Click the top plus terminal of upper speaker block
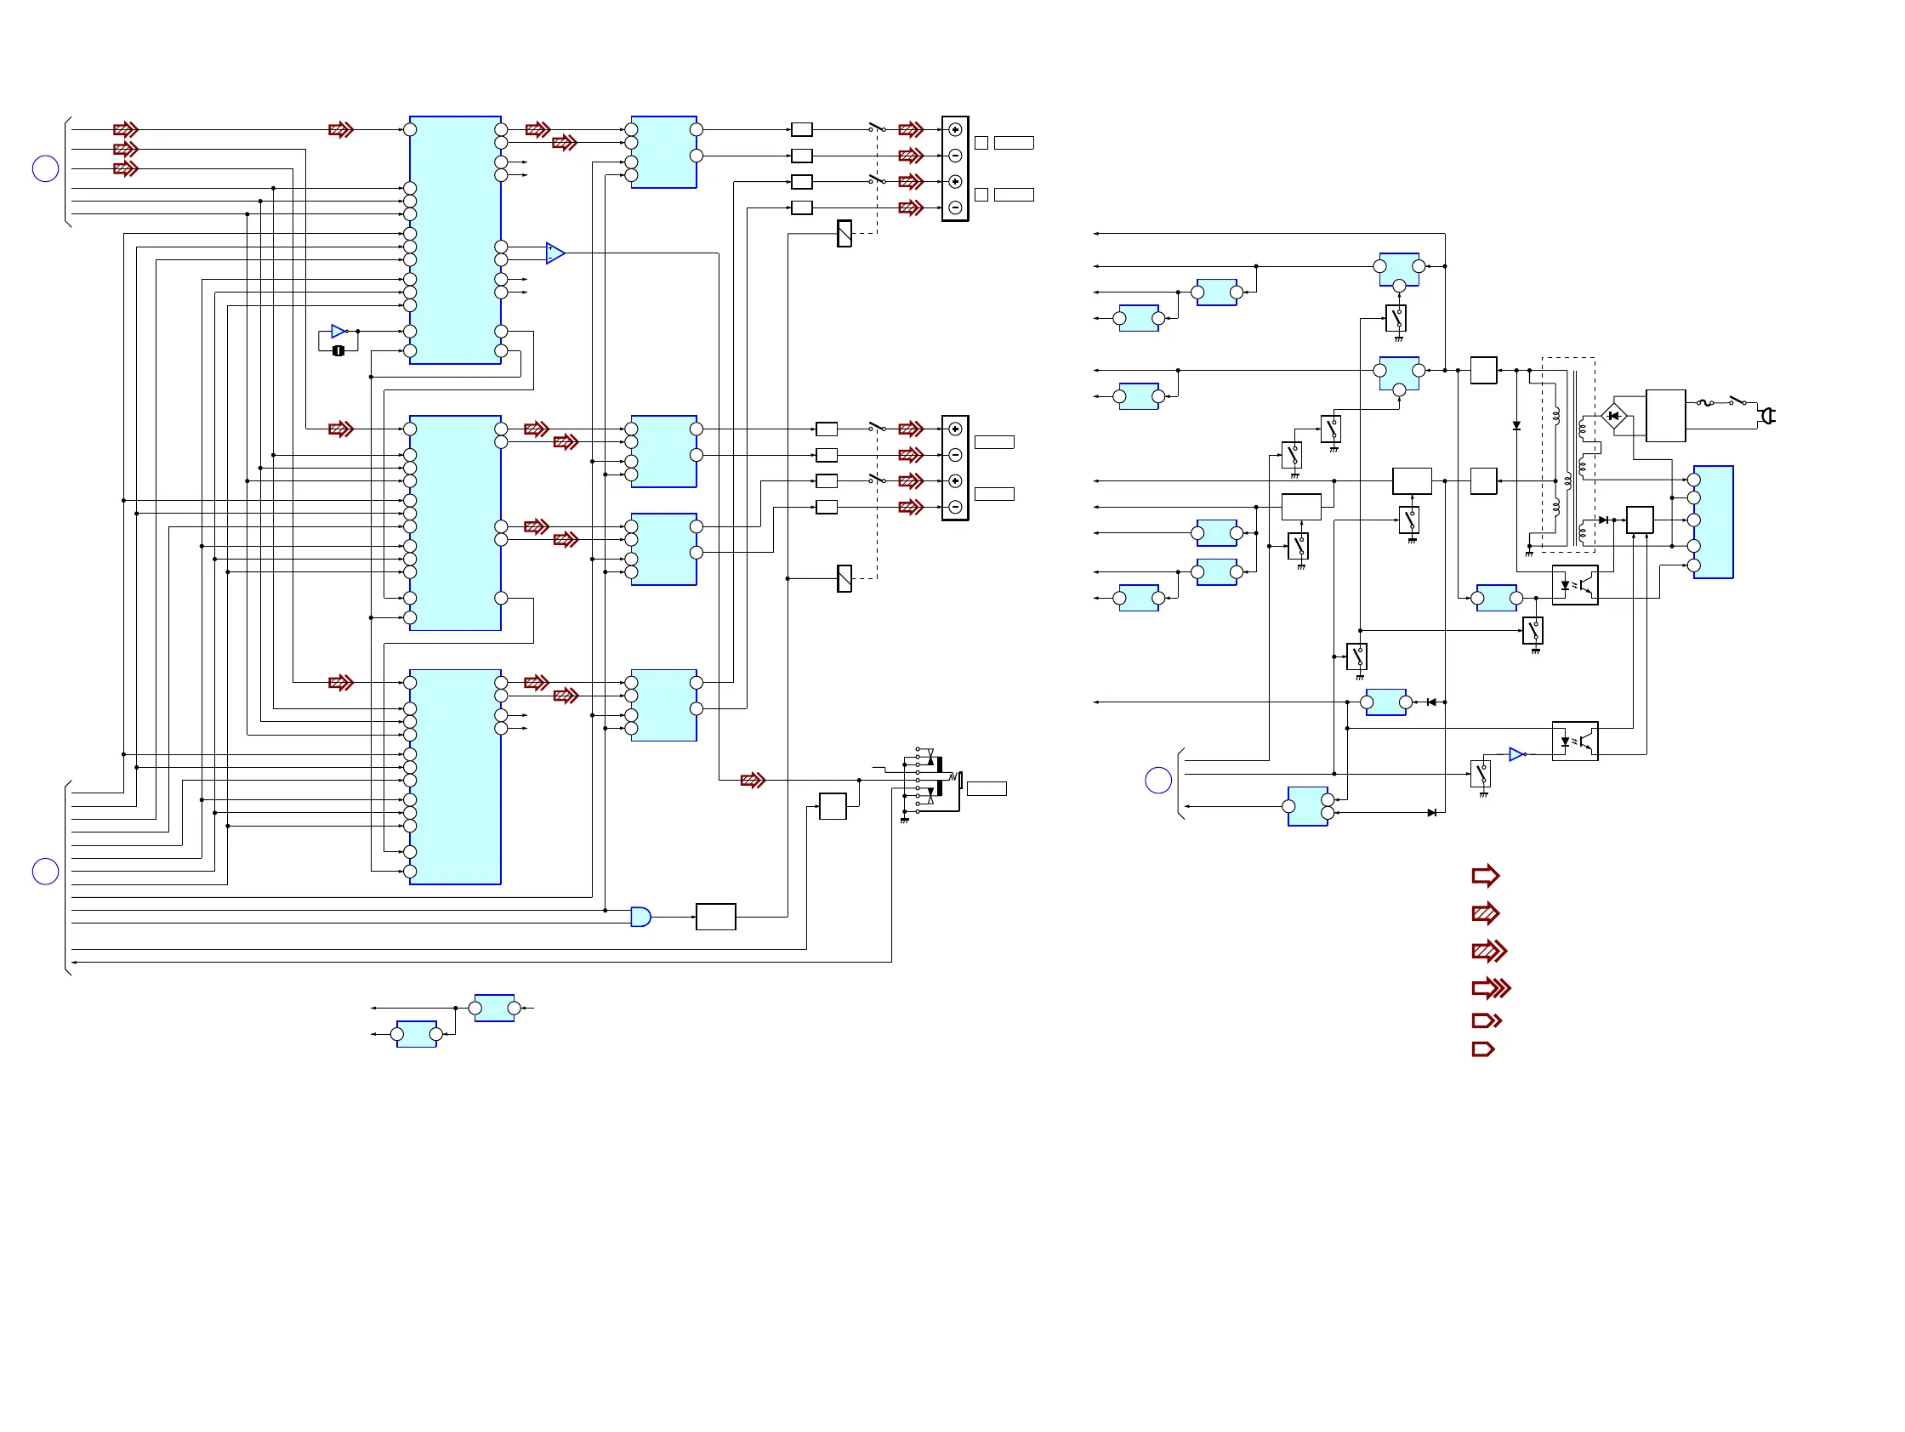 [955, 130]
